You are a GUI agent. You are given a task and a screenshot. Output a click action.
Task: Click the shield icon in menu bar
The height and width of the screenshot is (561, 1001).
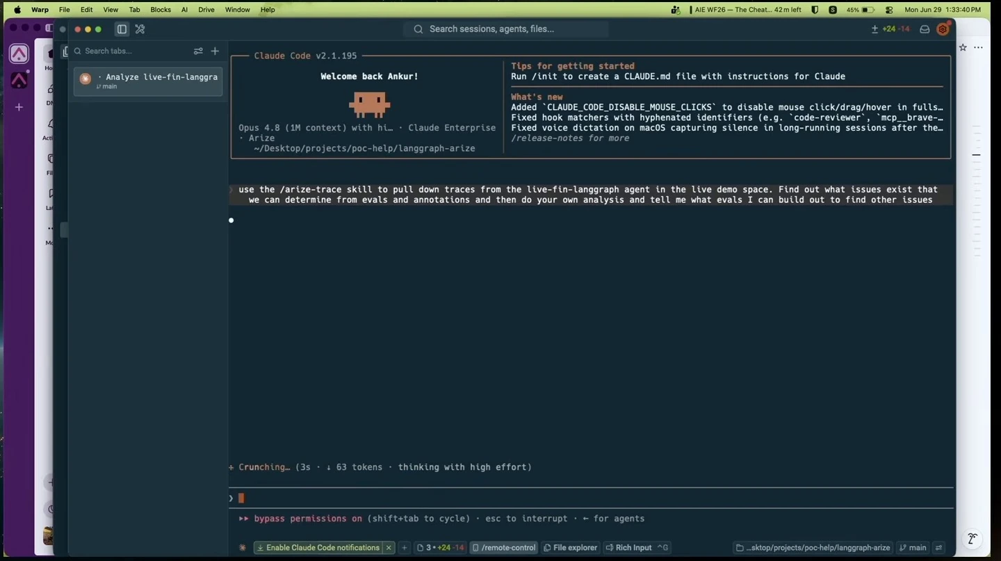(x=814, y=10)
